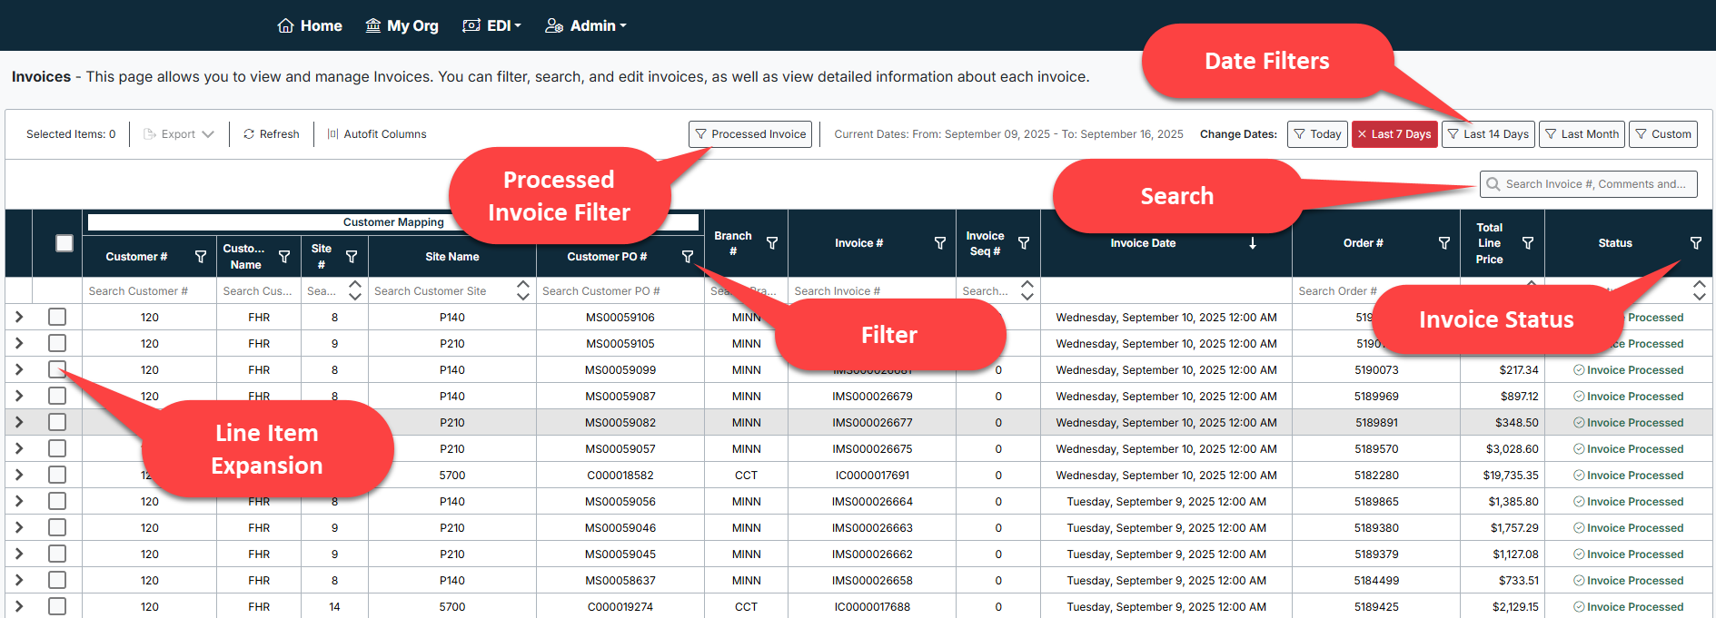Expand row for invoice IMS000026664
The width and height of the screenshot is (1716, 618).
pos(19,501)
